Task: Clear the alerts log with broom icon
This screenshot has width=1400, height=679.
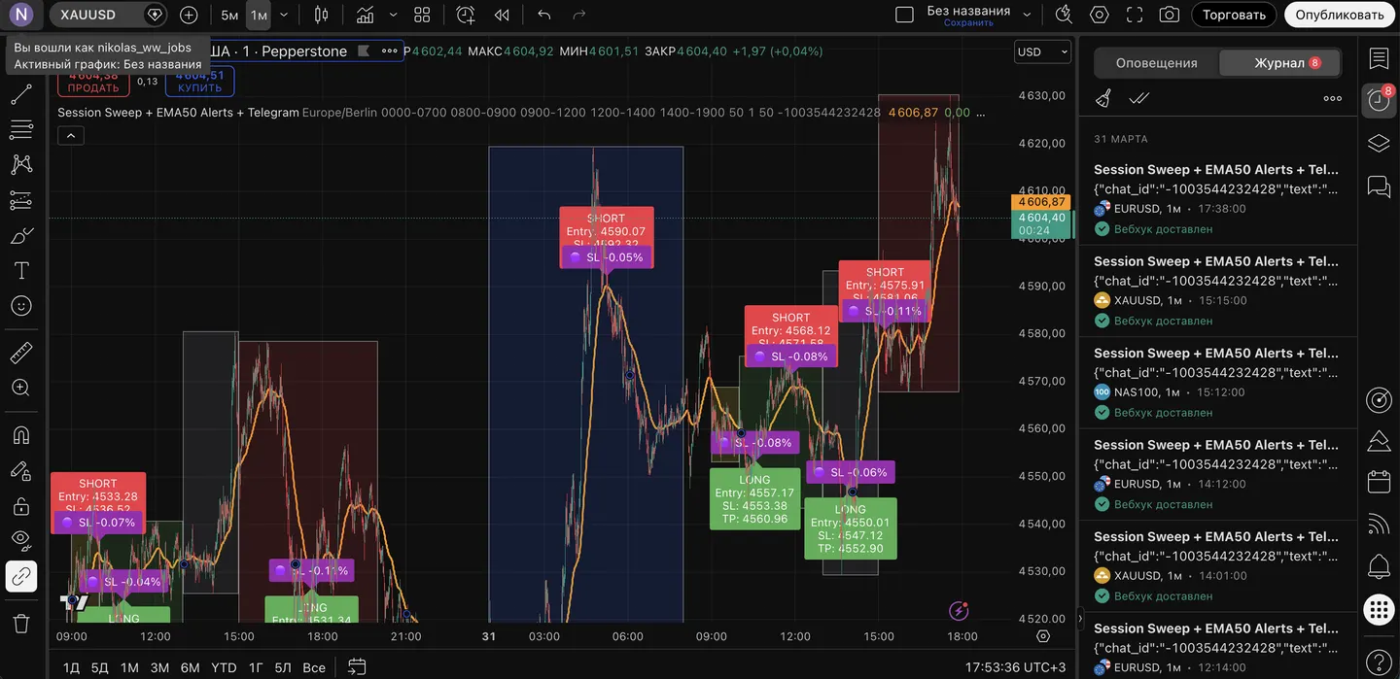Action: click(x=1103, y=98)
